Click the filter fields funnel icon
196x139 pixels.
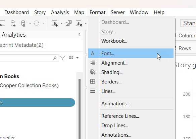click(63, 58)
